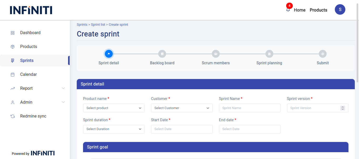Click the Sprint version number stepper arrows
The width and height of the screenshot is (359, 159).
click(x=342, y=108)
